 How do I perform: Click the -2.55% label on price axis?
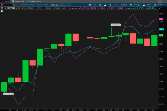(x=161, y=104)
